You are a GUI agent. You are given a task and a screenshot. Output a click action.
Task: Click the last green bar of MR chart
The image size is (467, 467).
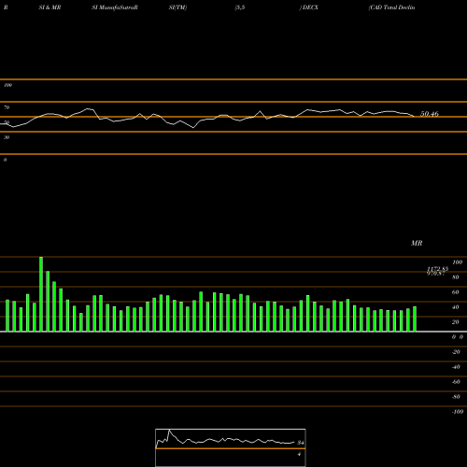tap(415, 319)
